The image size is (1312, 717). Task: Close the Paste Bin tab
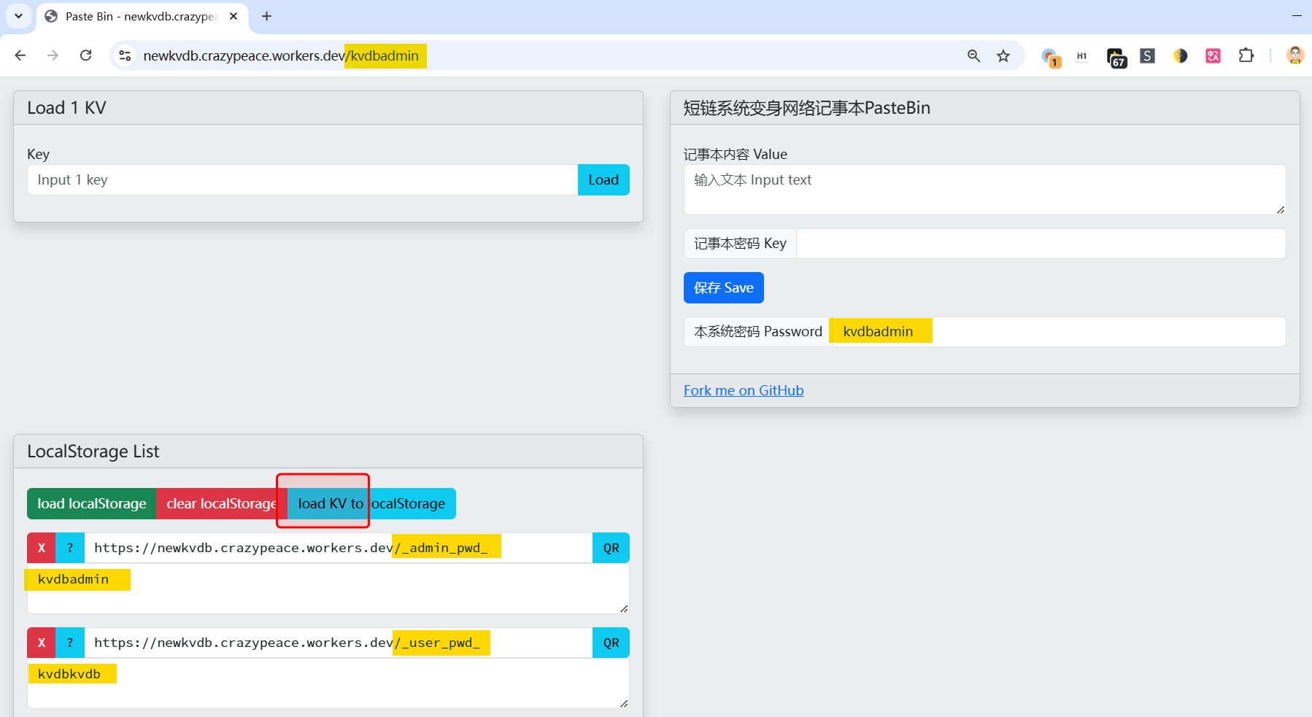pos(234,16)
